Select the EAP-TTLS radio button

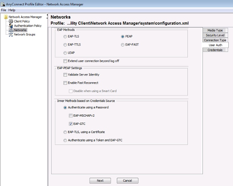(x=65, y=45)
